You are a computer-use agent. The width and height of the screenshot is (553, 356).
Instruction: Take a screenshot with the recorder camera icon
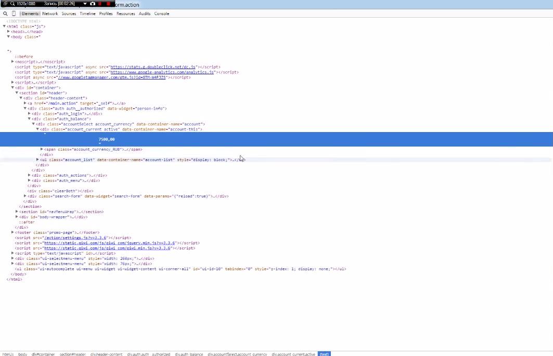[x=93, y=4]
